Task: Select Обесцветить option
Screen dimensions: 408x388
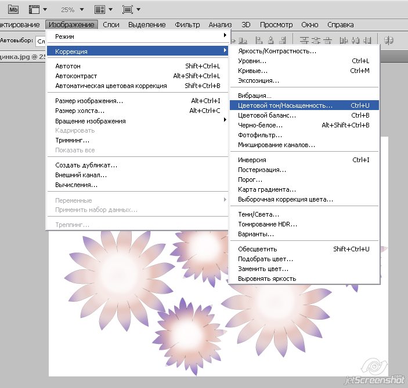Action: [x=257, y=249]
